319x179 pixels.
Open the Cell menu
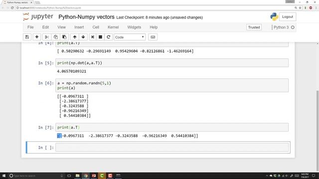point(96,27)
